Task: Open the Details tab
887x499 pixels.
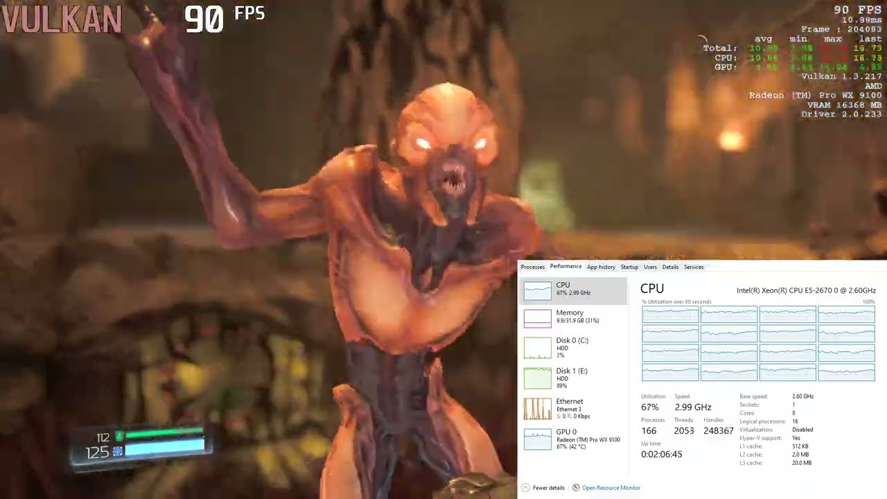Action: 670,267
